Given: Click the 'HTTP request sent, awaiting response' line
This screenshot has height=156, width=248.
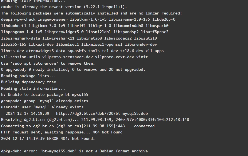Looking at the screenshot, I should 62,132.
